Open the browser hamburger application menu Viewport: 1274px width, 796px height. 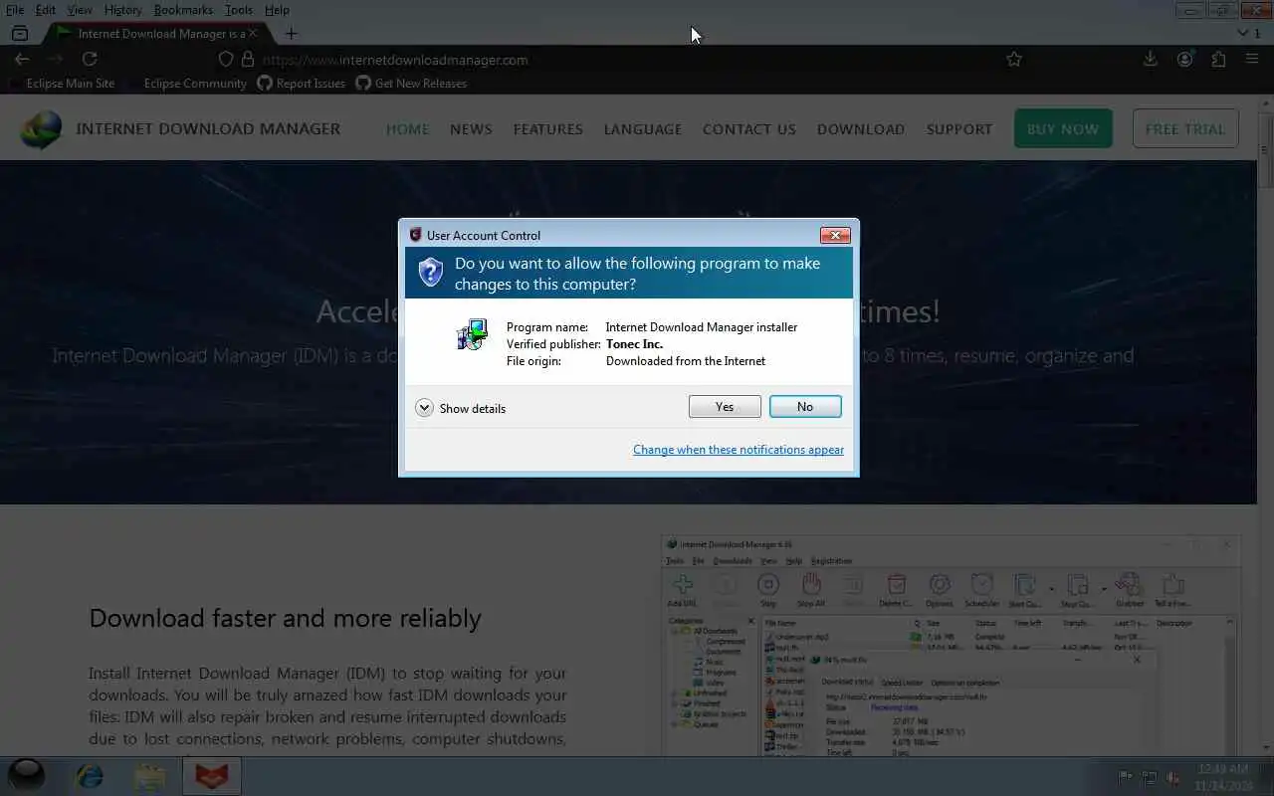pyautogui.click(x=1252, y=60)
